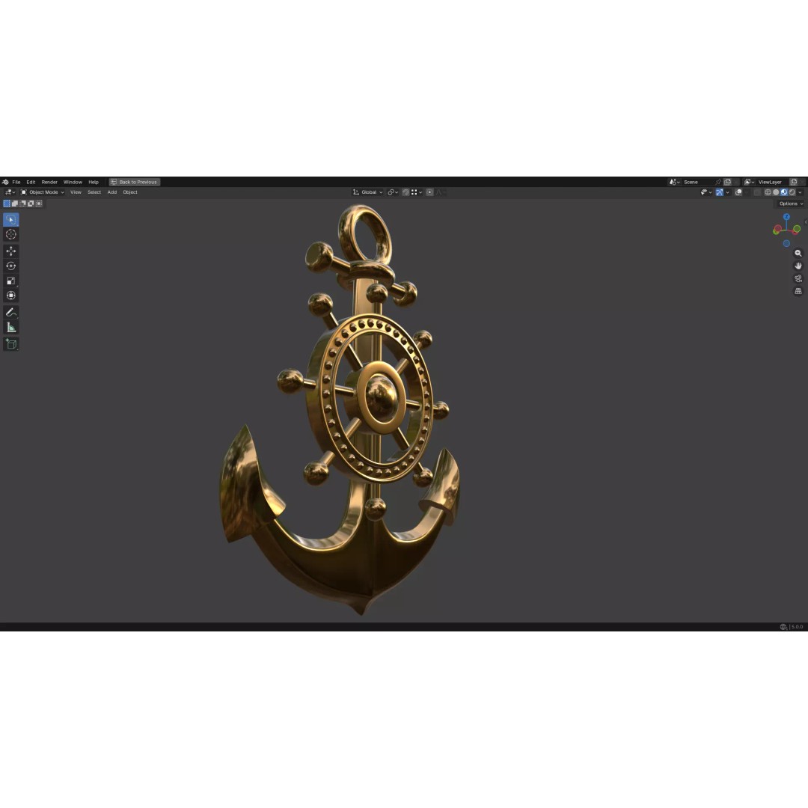Set selection mode to Subtract
Viewport: 808px width, 808px height.
click(x=22, y=203)
